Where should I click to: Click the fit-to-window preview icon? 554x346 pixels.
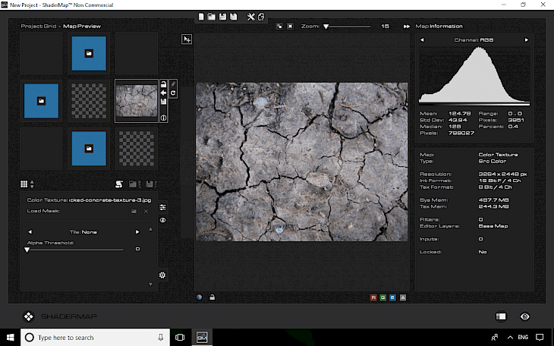coord(279,27)
